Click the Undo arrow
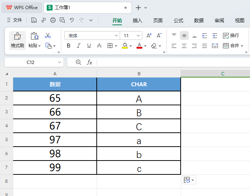 point(72,20)
